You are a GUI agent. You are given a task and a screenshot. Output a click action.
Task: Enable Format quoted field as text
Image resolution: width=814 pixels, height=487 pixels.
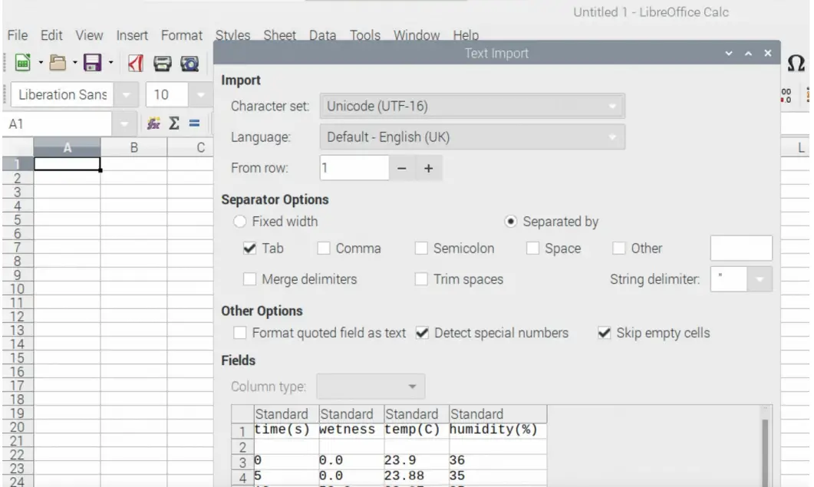pyautogui.click(x=240, y=333)
